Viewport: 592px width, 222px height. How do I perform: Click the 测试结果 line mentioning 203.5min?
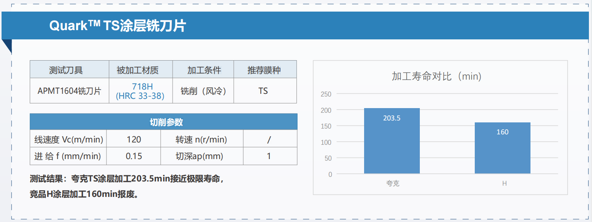coord(127,179)
